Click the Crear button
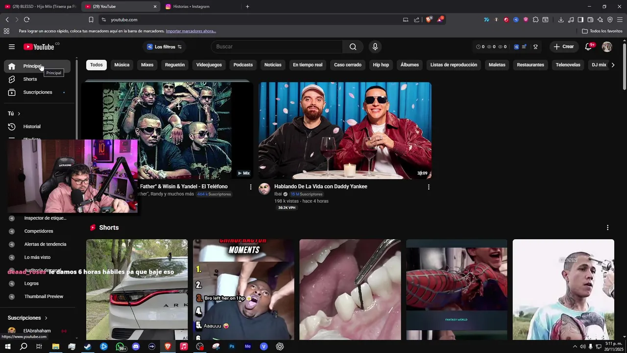This screenshot has width=627, height=353. pyautogui.click(x=564, y=47)
